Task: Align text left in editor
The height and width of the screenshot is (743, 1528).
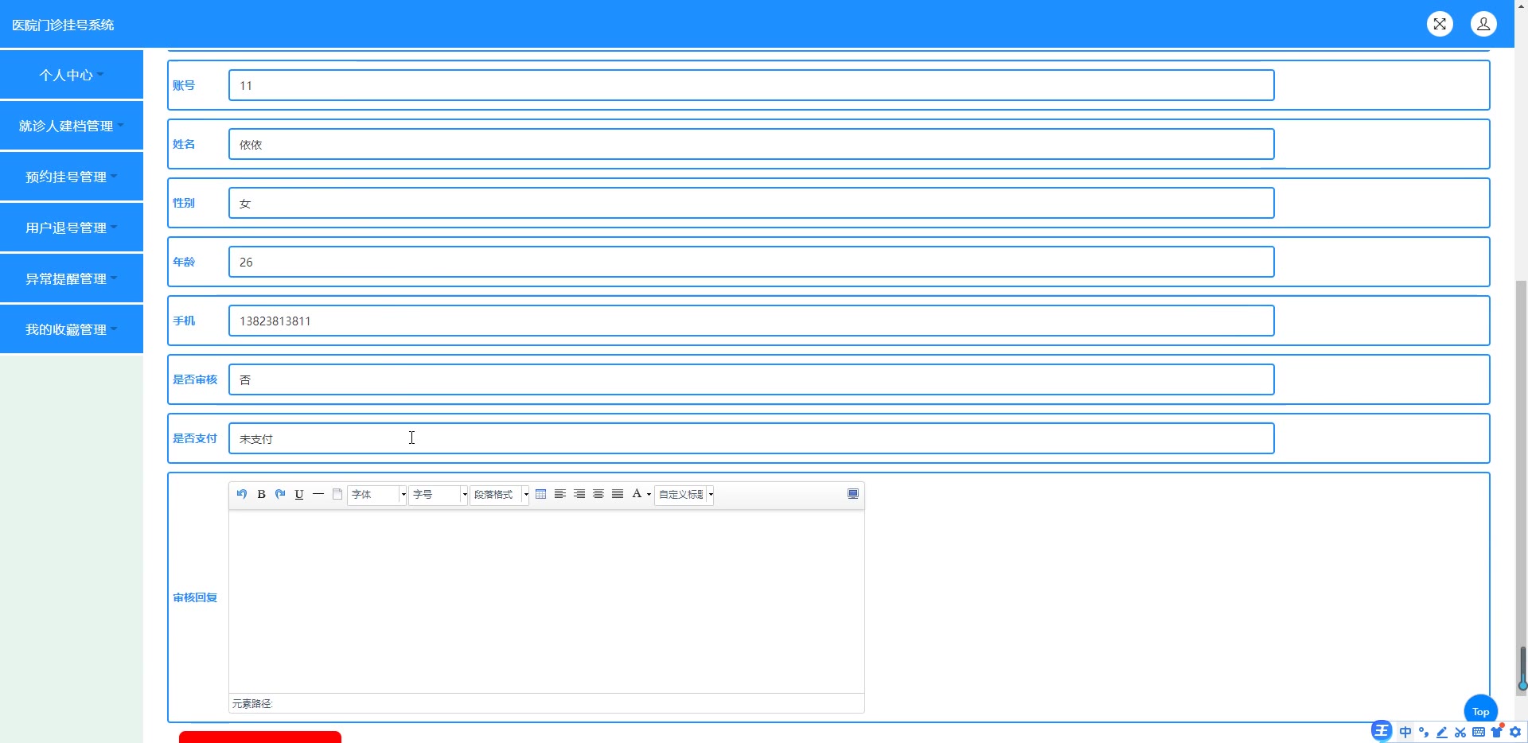Action: 560,494
